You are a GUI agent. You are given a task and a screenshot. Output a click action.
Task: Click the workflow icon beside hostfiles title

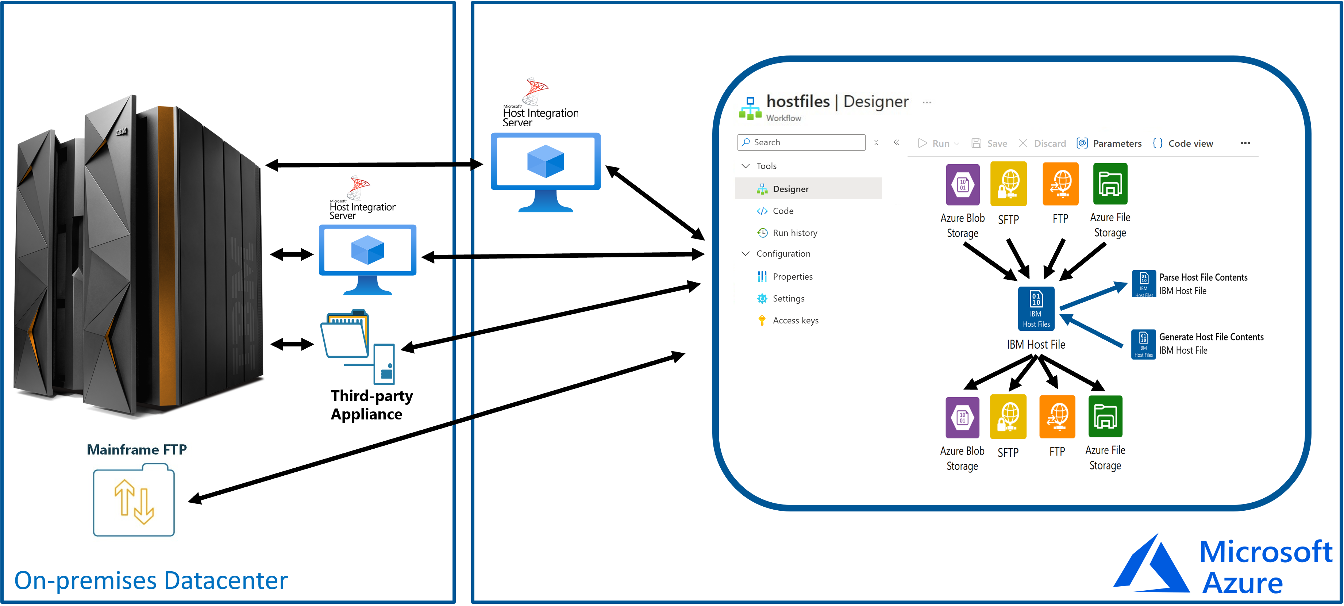[750, 108]
